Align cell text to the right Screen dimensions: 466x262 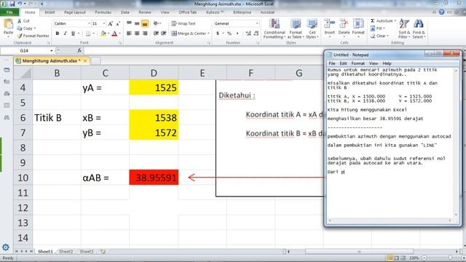pos(145,33)
